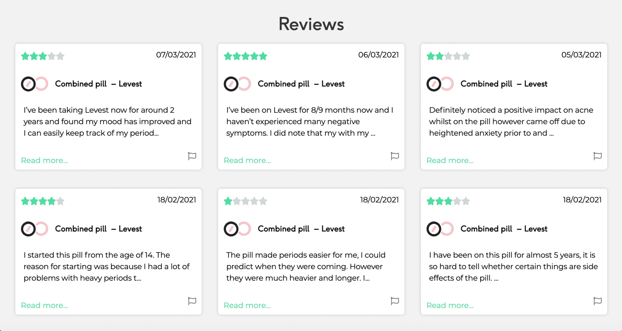Expand the acne review via Read more
This screenshot has width=622, height=331.
click(450, 160)
